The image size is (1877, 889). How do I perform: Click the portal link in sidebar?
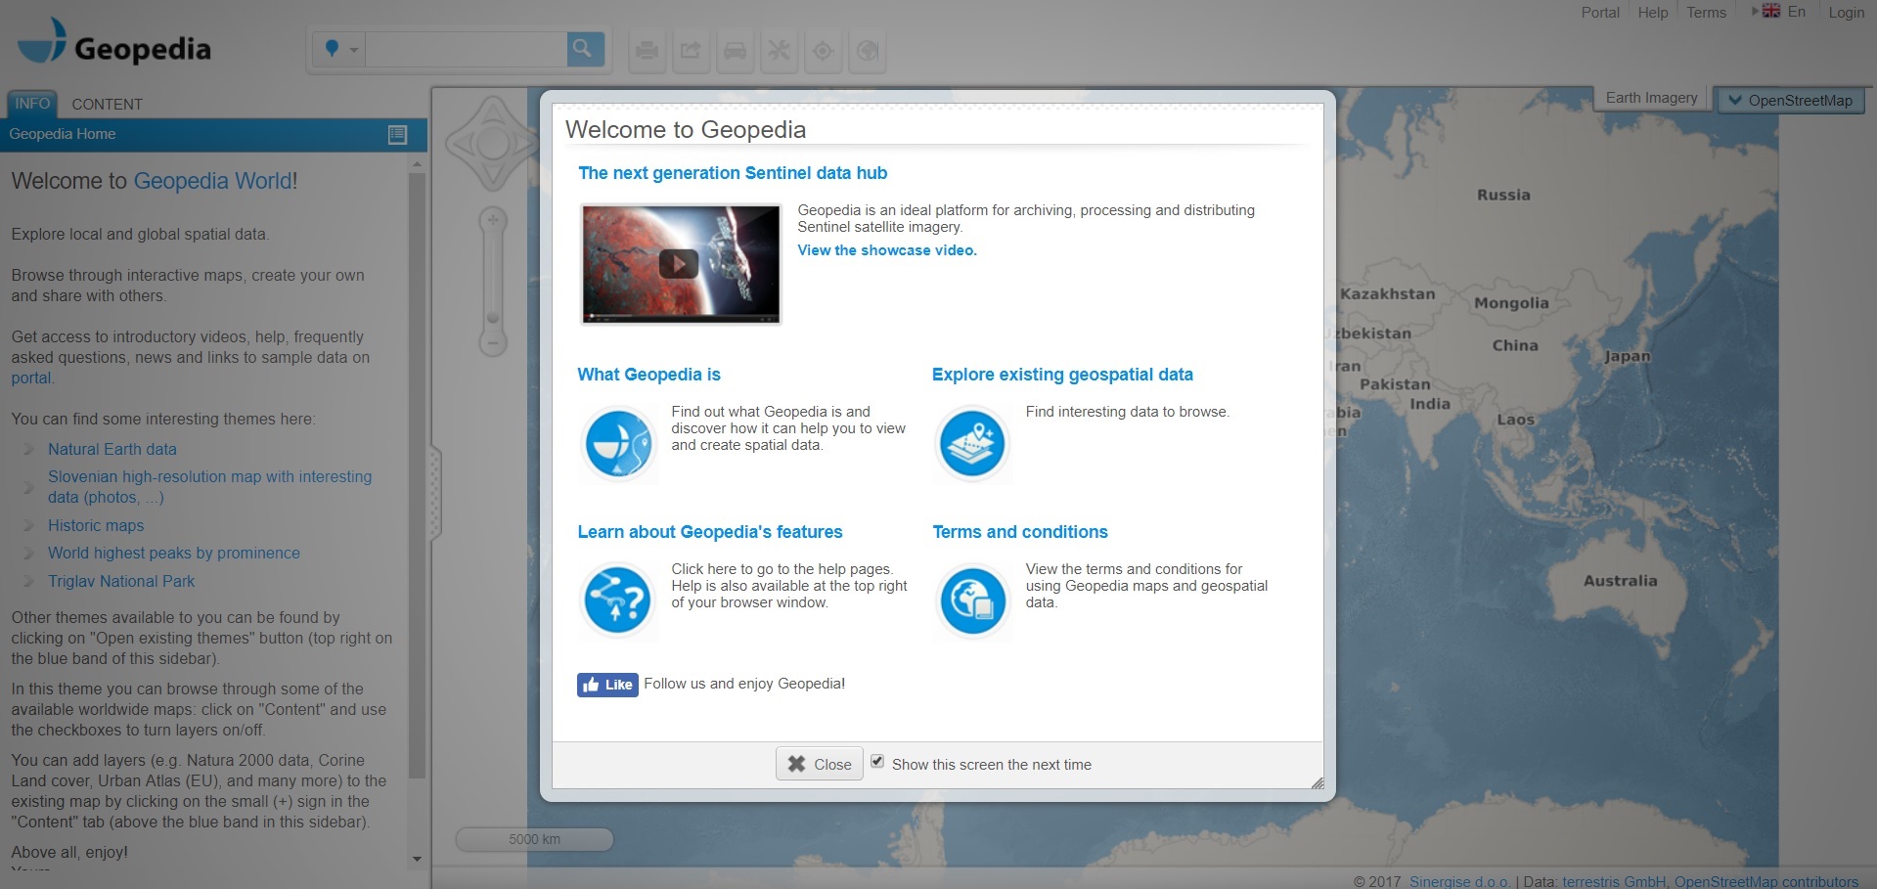(x=30, y=378)
